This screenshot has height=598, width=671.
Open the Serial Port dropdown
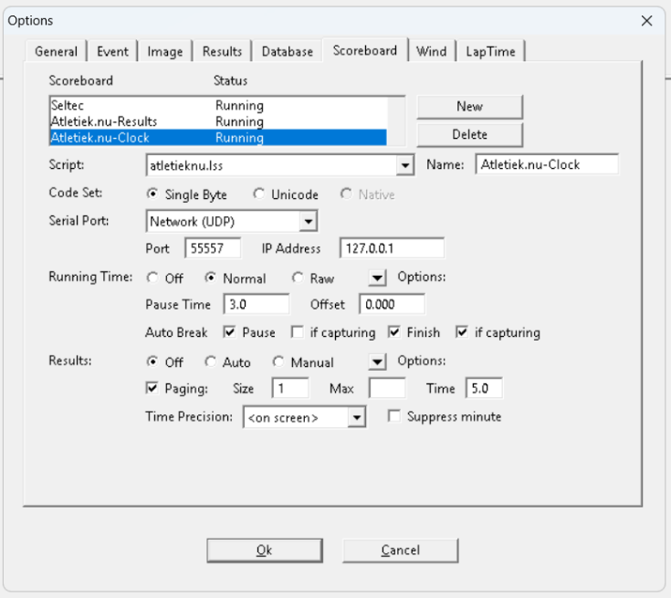tap(308, 221)
